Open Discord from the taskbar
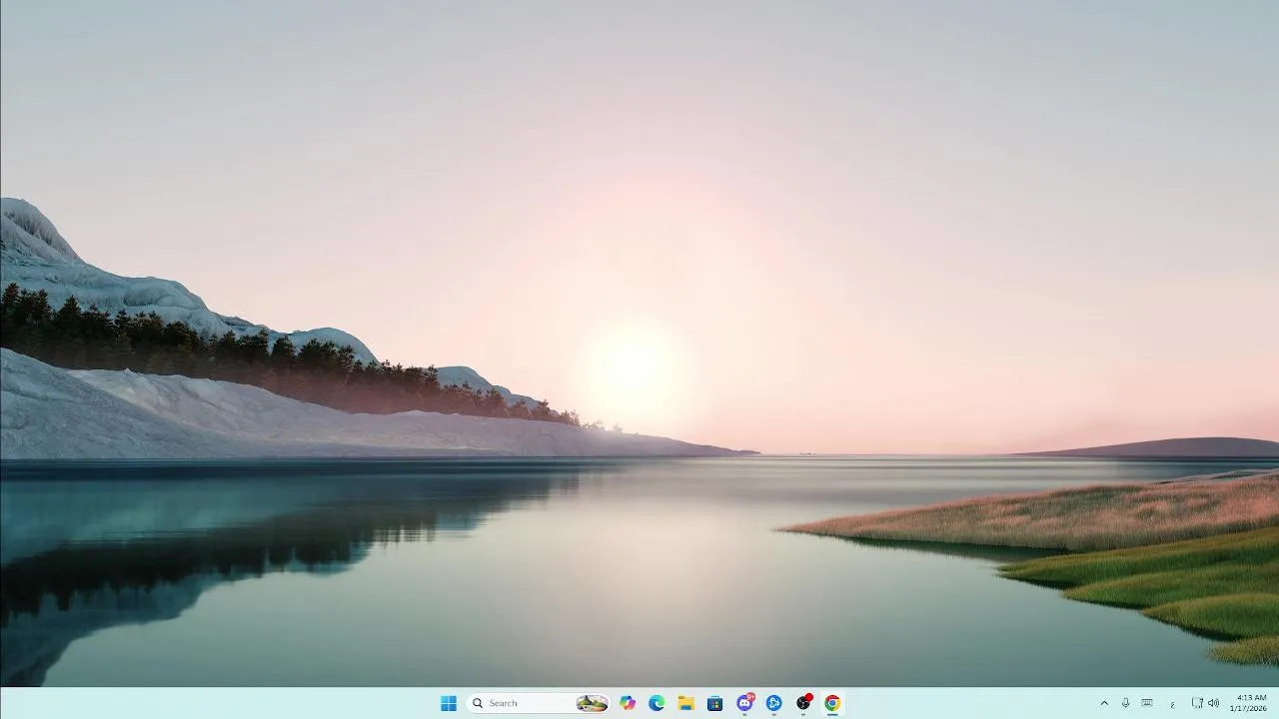Screen dimensions: 1279x719 point(744,703)
